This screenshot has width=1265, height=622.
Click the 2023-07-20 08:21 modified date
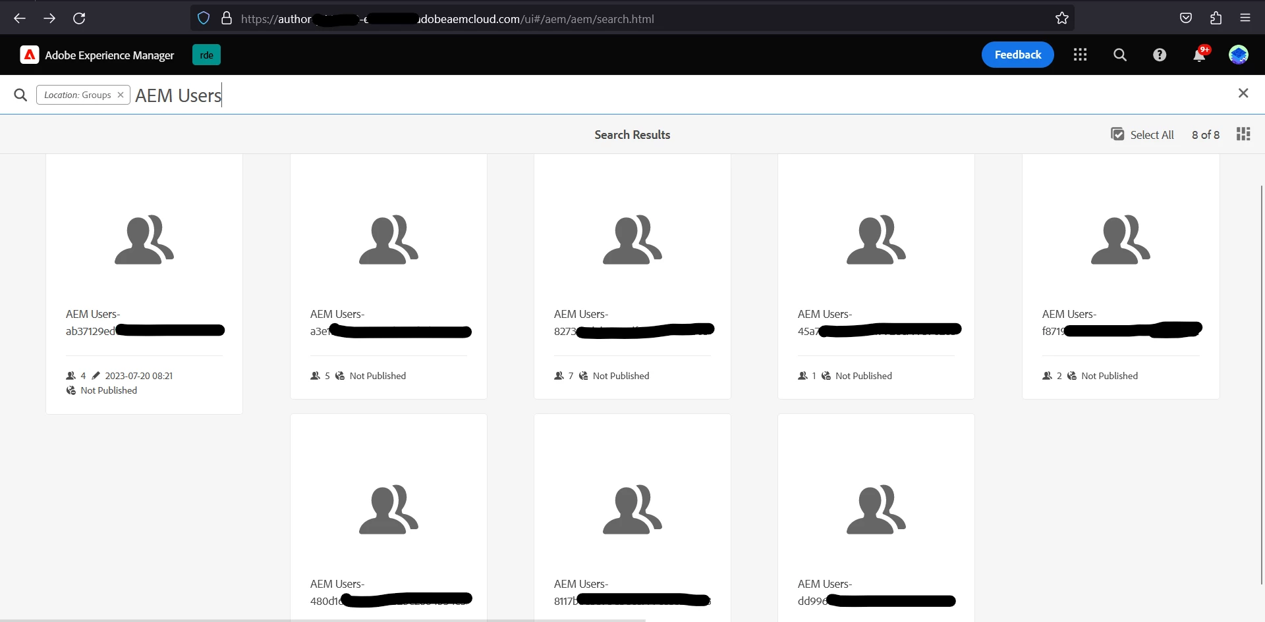pyautogui.click(x=139, y=376)
